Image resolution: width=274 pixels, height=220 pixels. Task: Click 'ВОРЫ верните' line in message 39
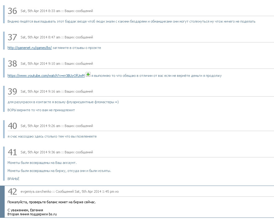click(41, 110)
